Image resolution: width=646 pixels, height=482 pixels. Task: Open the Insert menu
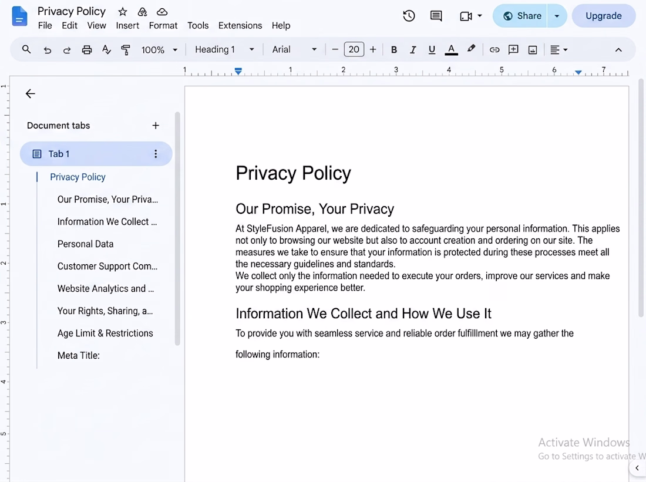click(x=127, y=26)
